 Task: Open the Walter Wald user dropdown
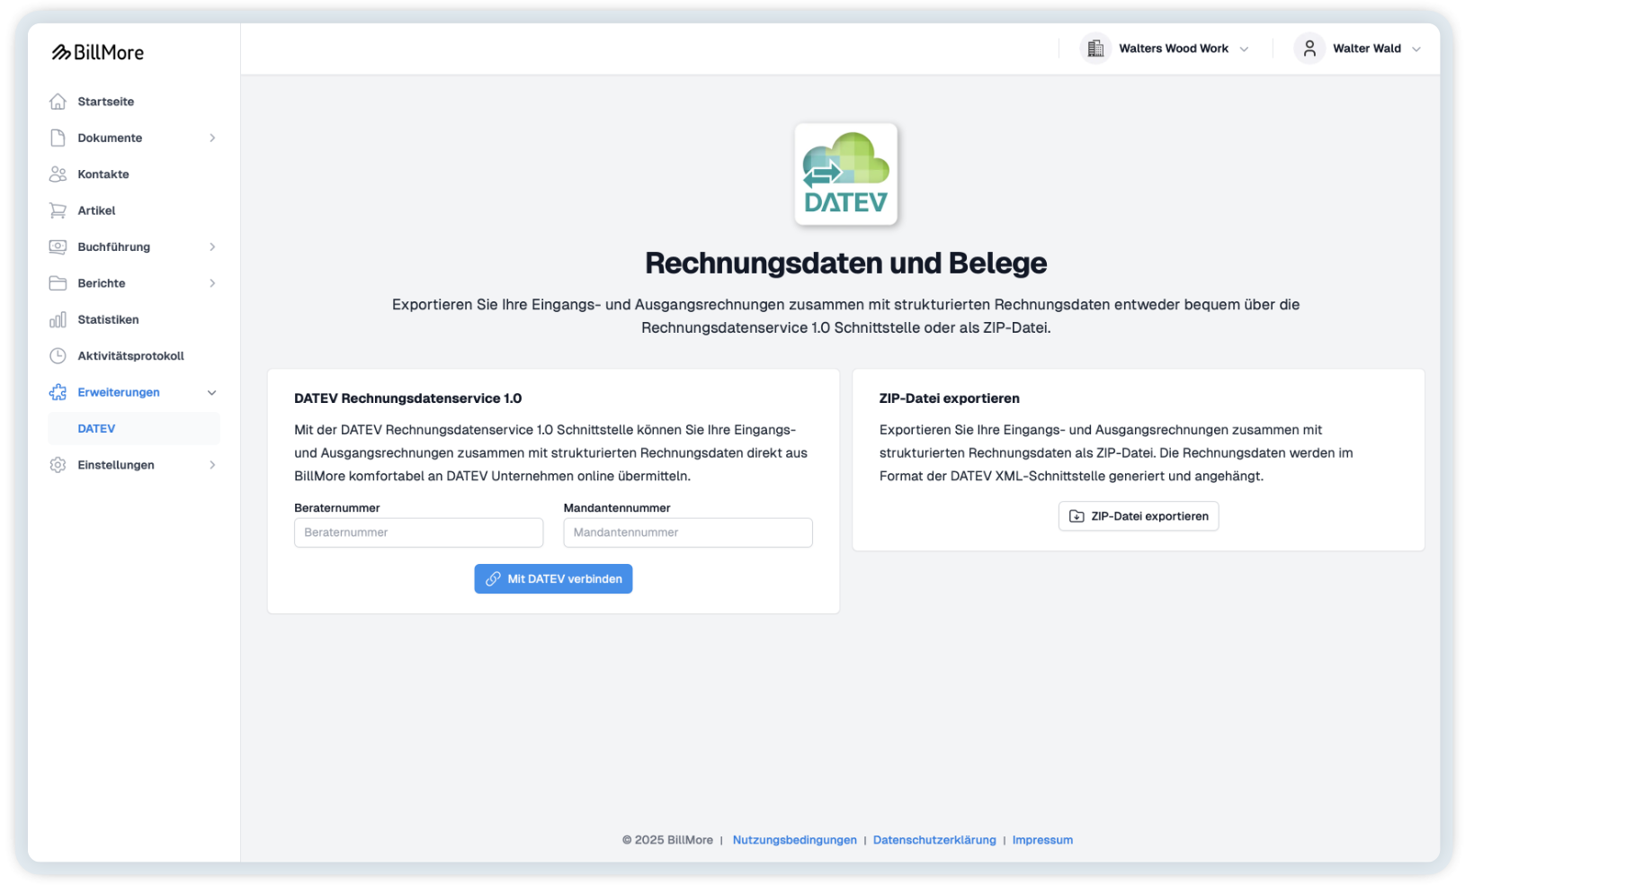click(1359, 49)
